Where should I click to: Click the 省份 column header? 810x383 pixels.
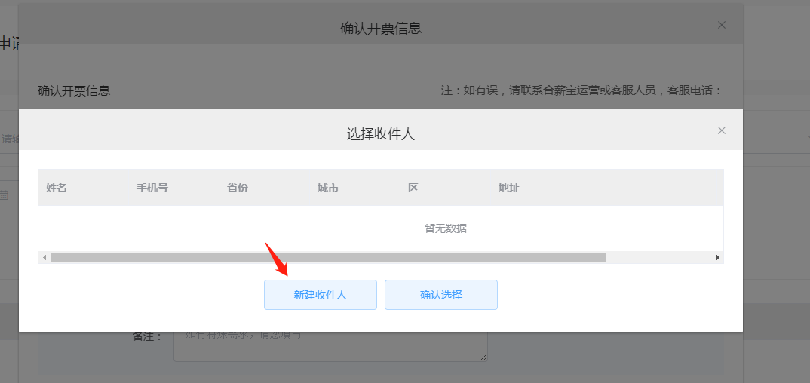(237, 188)
